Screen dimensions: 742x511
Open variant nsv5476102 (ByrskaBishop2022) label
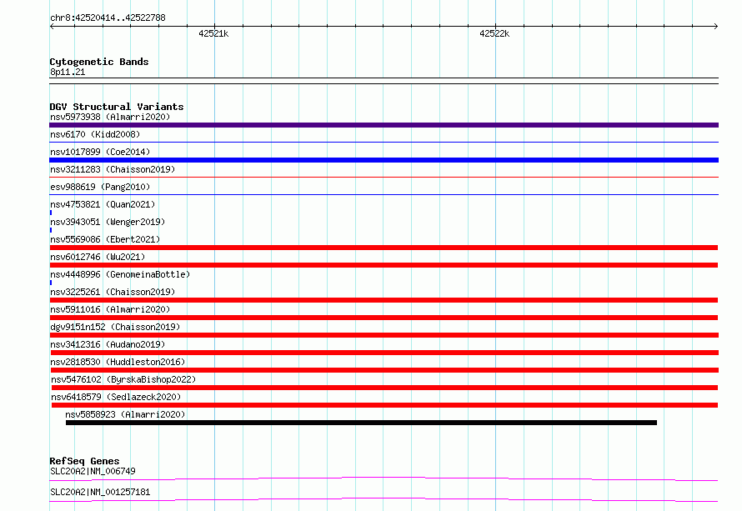[123, 379]
